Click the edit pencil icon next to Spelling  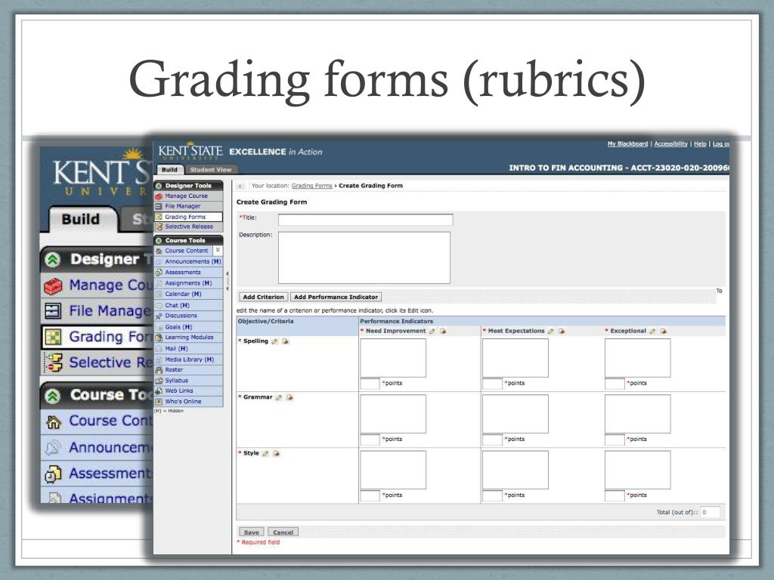pyautogui.click(x=274, y=341)
